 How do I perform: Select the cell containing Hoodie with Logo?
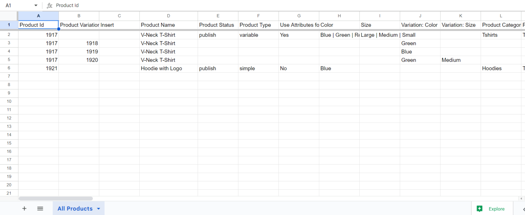[169, 68]
